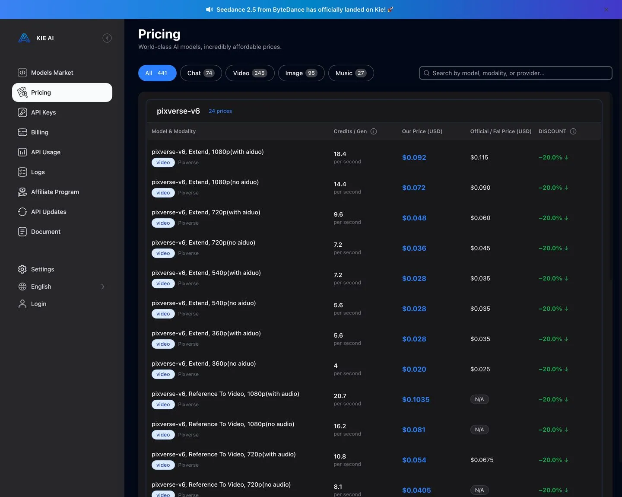Click the Billing card icon

(x=22, y=132)
